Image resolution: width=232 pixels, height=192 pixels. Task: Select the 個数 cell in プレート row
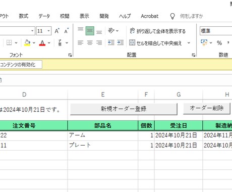pos(146,146)
